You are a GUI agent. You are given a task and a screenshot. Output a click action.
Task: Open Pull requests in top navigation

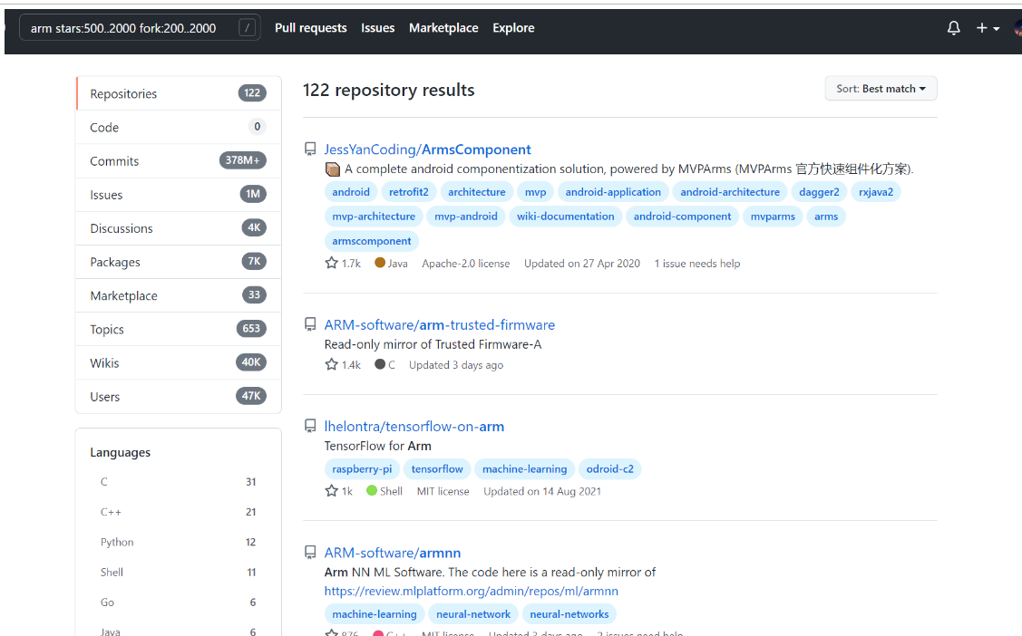click(311, 28)
